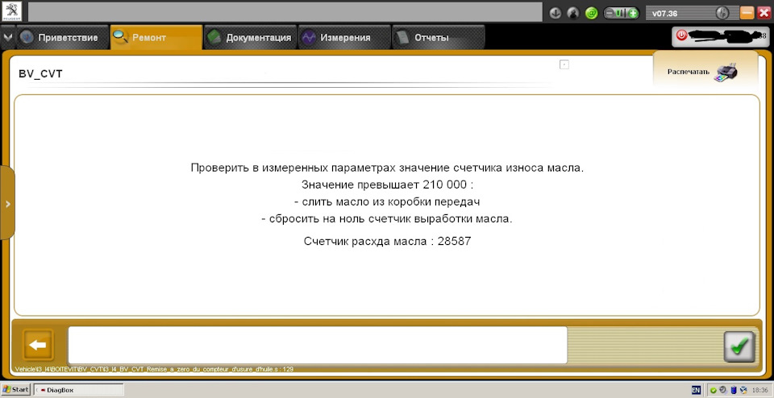Click the white message field at bottom
This screenshot has height=398, width=774.
point(317,345)
